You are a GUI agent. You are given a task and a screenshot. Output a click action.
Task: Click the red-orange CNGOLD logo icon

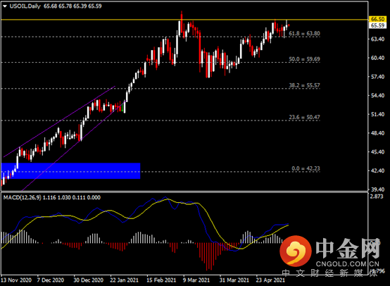(296, 251)
